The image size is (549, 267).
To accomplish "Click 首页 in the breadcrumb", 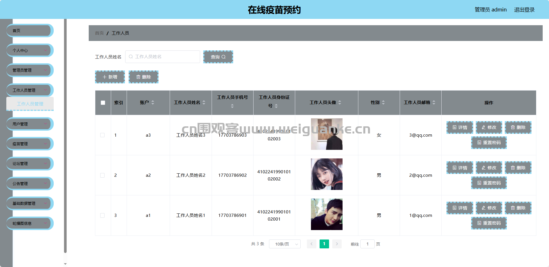I will 99,33.
